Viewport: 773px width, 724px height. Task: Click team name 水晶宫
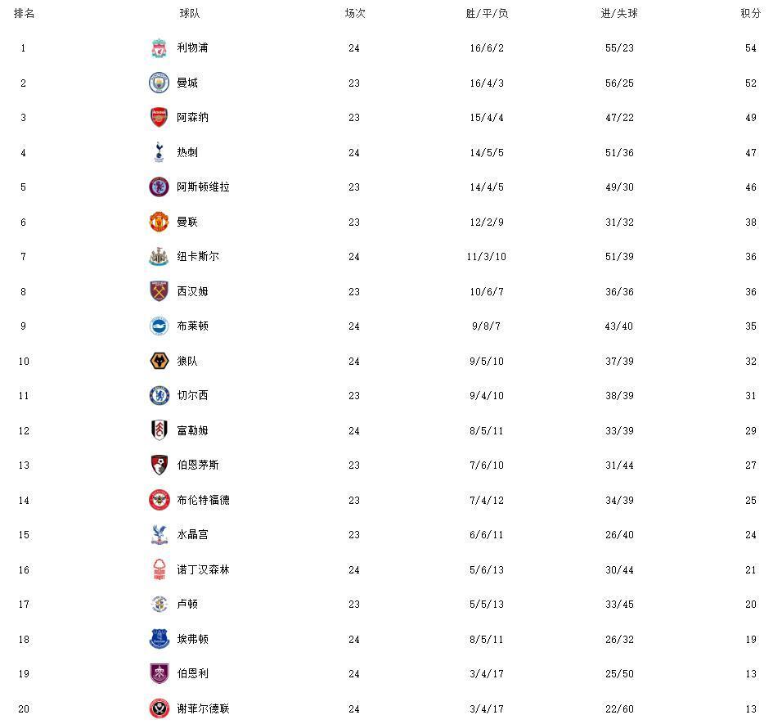coord(192,535)
